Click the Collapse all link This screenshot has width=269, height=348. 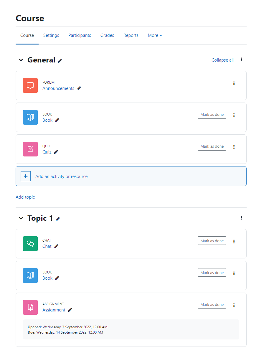[222, 60]
